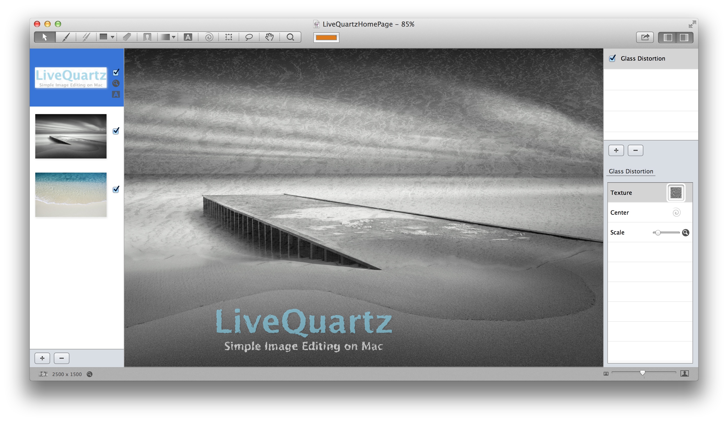Click the LiveQuartzHomePage window title
The width and height of the screenshot is (728, 422).
tap(368, 24)
